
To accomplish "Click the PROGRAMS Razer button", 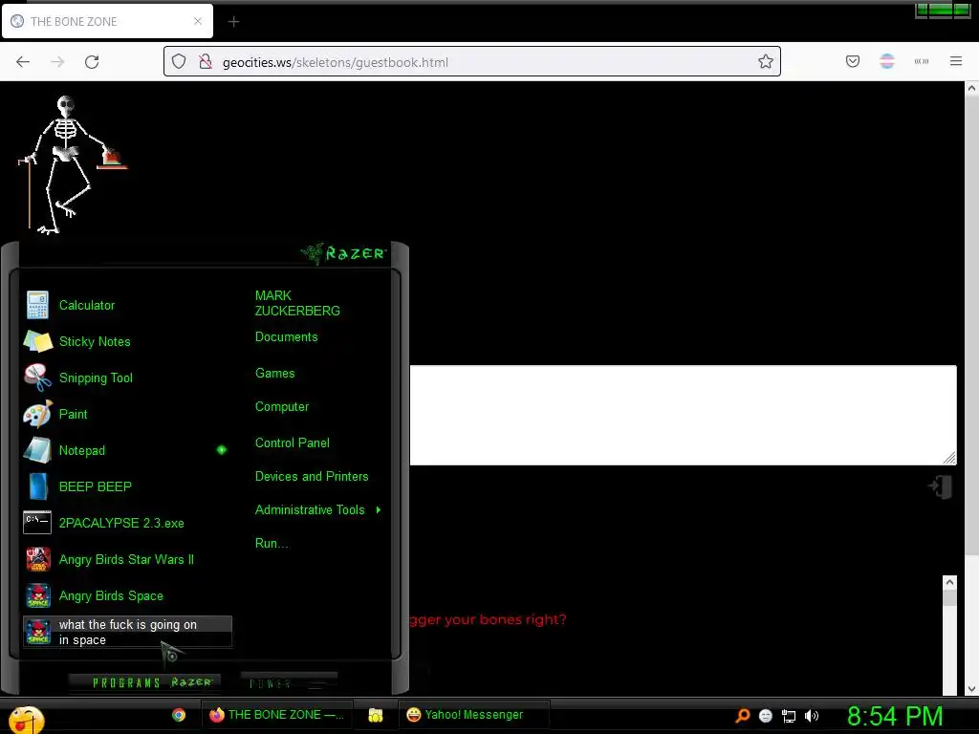I will [144, 682].
